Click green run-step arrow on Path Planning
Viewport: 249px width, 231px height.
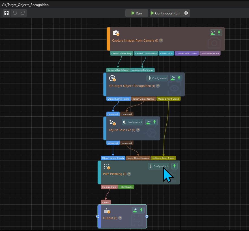tap(175, 166)
